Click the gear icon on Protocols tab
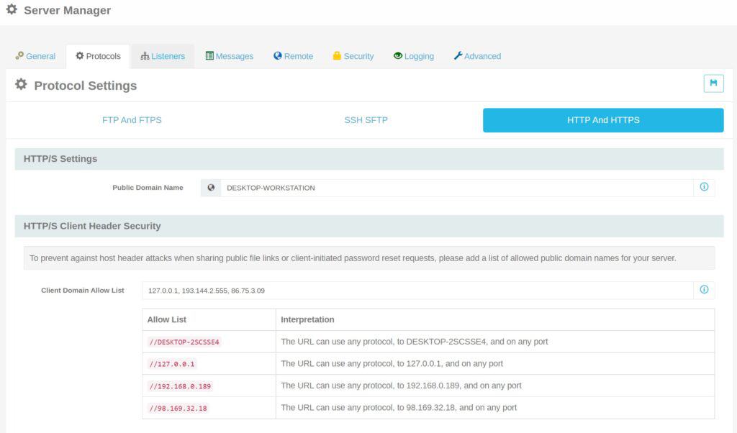This screenshot has width=737, height=433. 79,56
